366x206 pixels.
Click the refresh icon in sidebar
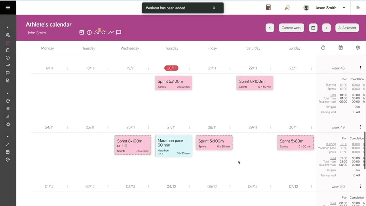click(8, 101)
